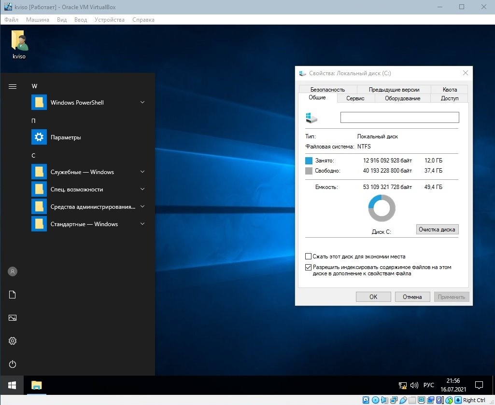
Task: Open File Explorer from the taskbar
Action: (x=37, y=385)
